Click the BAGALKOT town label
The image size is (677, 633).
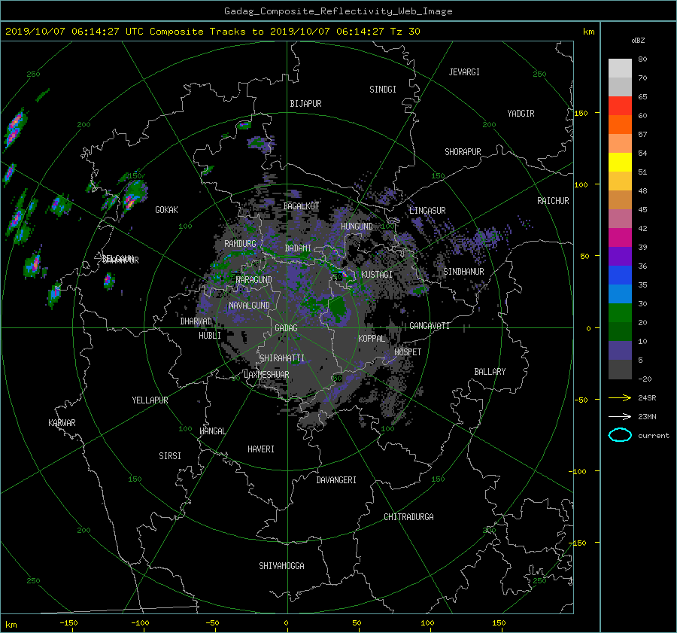301,206
